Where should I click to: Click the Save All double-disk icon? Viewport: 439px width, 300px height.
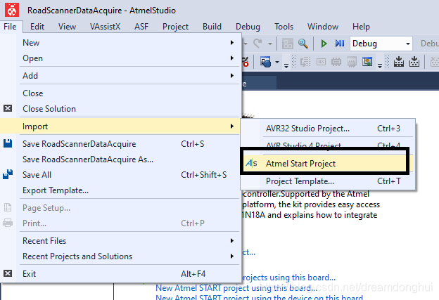[8, 174]
